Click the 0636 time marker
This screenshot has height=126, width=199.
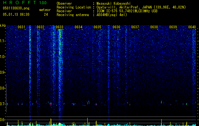(x=116, y=27)
